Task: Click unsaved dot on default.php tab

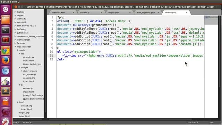Action: pyautogui.click(x=187, y=12)
